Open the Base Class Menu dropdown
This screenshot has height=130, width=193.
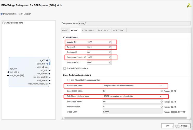coord(133,86)
